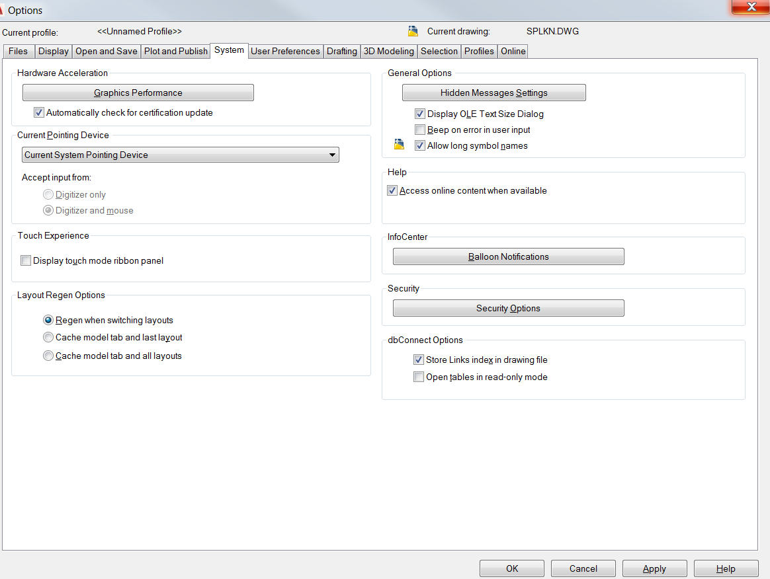Open the Current System Pointing Device dropdown
Viewport: 770px width, 579px height.
point(333,155)
